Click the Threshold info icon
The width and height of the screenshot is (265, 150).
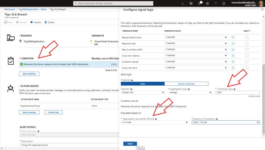pos(132,80)
